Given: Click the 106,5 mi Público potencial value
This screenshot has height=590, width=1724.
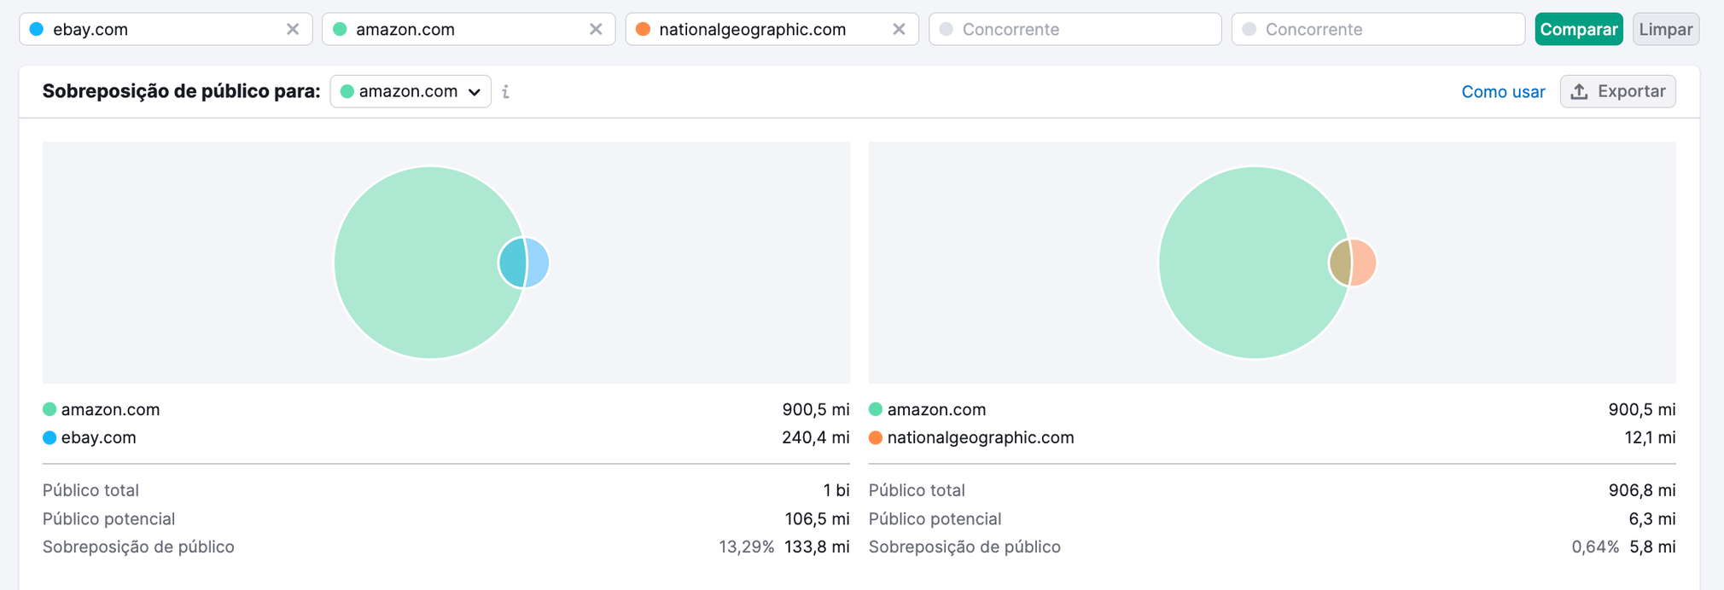Looking at the screenshot, I should (817, 518).
